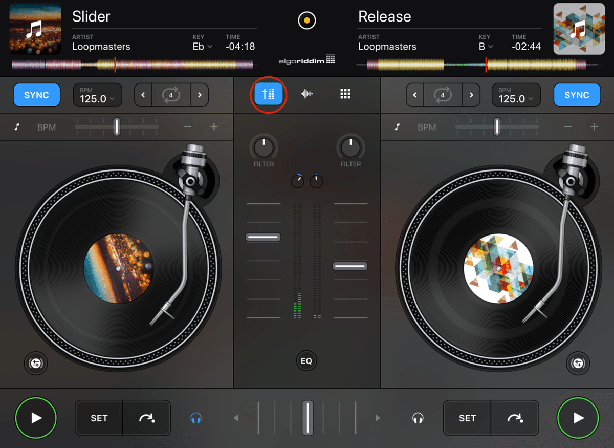Open the EQ panel
Viewport: 614px width, 448px height.
pyautogui.click(x=306, y=361)
